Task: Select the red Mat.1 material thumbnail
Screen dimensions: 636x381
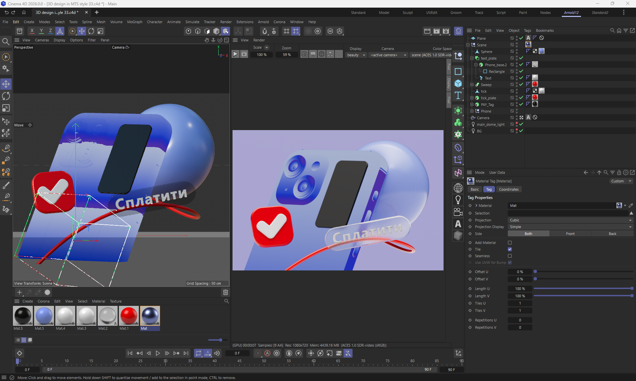Action: [129, 316]
